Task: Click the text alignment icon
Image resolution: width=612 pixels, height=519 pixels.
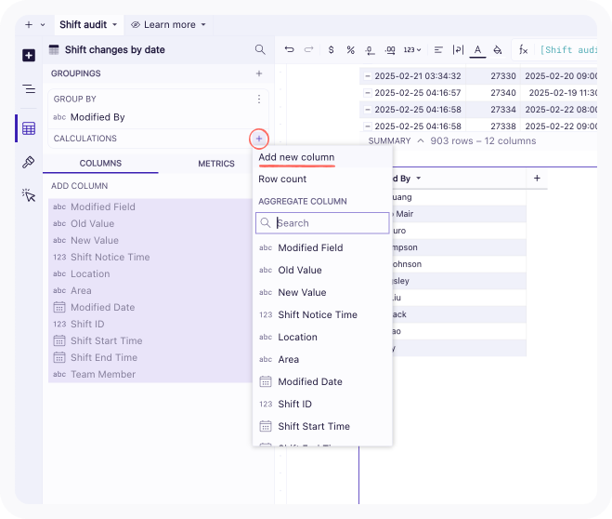Action: click(x=438, y=49)
